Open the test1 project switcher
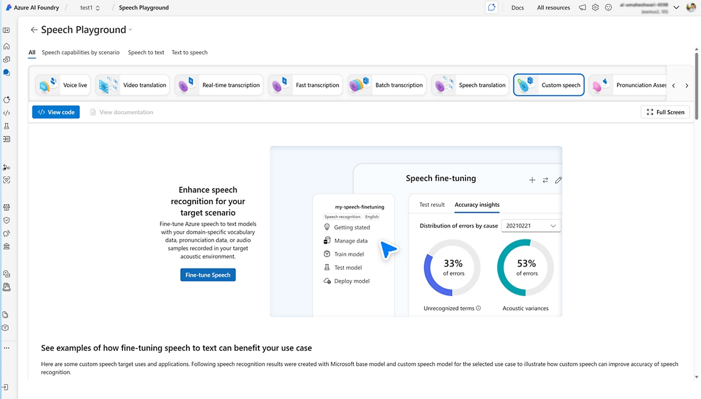 [90, 8]
